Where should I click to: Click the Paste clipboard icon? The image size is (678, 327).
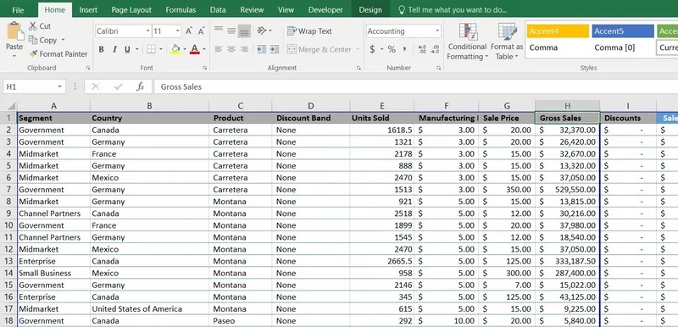(x=14, y=31)
